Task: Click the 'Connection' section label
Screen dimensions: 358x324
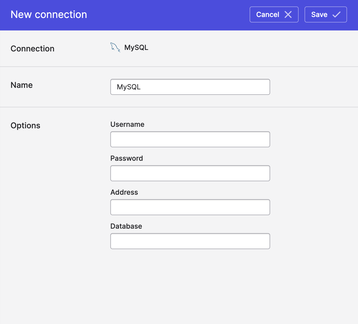Action: click(32, 48)
